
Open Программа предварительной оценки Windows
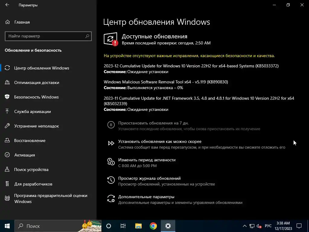pos(51,198)
